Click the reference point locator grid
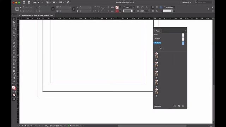The height and width of the screenshot is (127, 226). click(17, 9)
